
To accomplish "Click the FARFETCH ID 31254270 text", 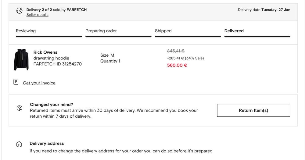I will click(57, 64).
